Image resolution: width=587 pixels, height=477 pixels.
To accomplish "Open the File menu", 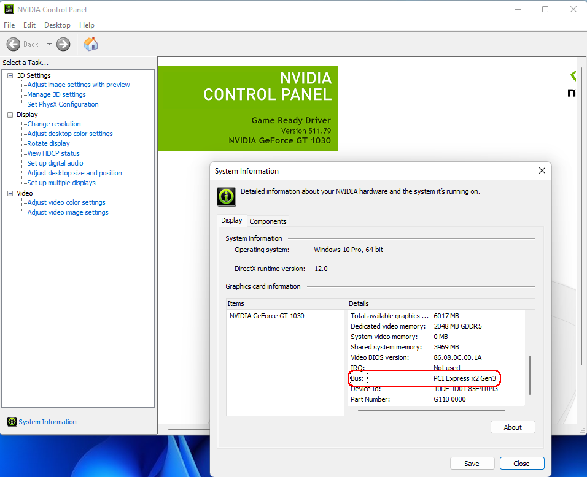I will [9, 25].
